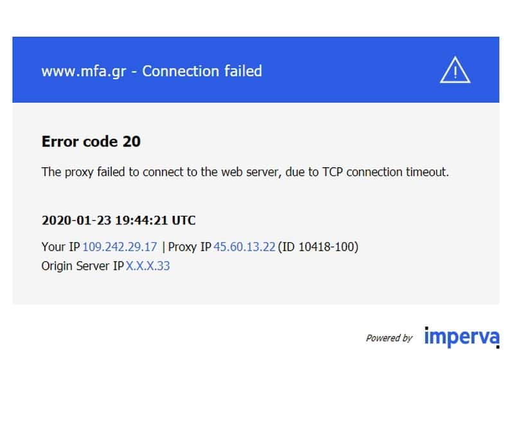Click the Proxy IP label

point(190,247)
